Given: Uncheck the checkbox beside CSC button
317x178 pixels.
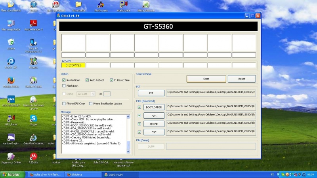Looking at the screenshot, I should [139, 132].
